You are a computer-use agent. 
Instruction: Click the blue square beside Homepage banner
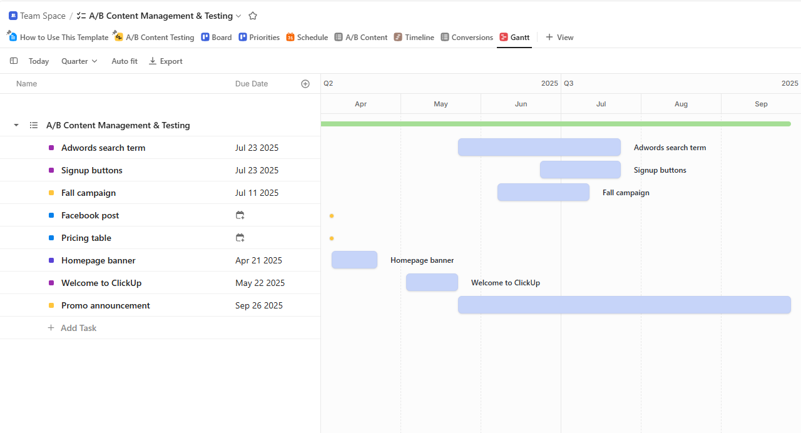pos(51,260)
